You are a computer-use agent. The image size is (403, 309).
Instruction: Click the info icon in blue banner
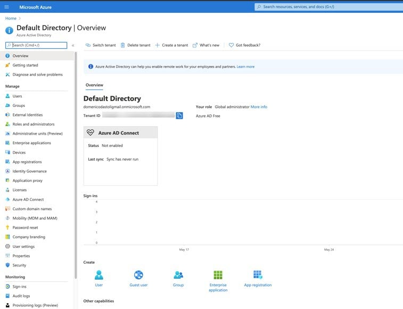[x=91, y=66]
